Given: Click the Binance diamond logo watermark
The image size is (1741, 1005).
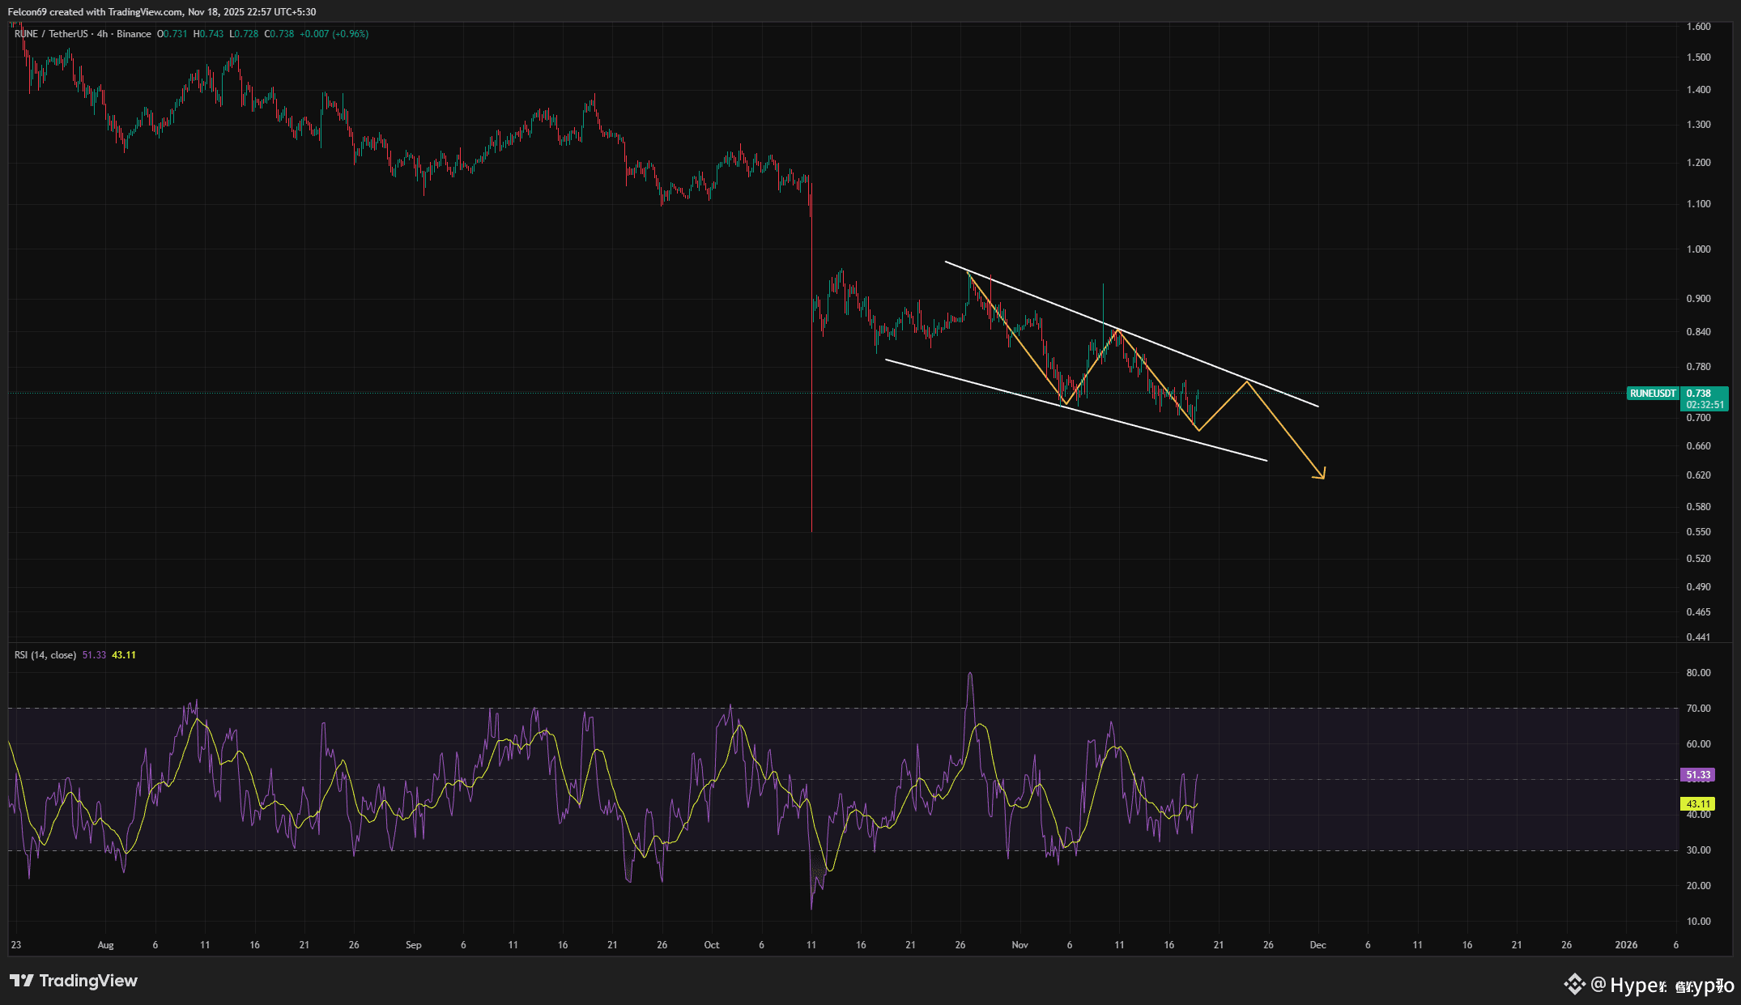Looking at the screenshot, I should click(1574, 984).
